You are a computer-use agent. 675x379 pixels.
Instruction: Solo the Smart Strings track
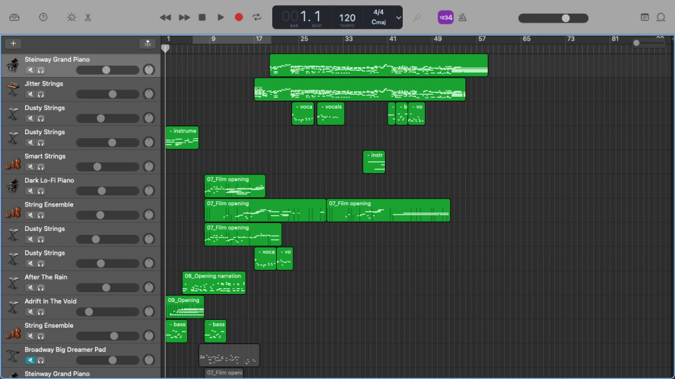click(40, 166)
